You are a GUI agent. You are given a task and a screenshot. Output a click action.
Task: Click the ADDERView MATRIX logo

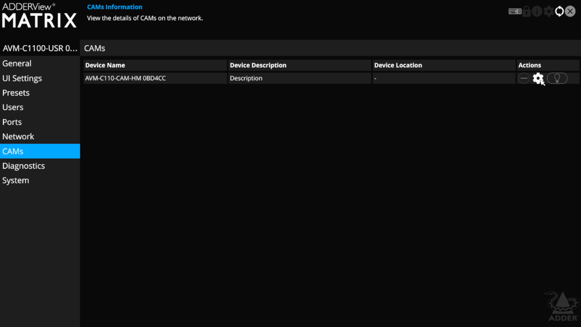coord(39,15)
